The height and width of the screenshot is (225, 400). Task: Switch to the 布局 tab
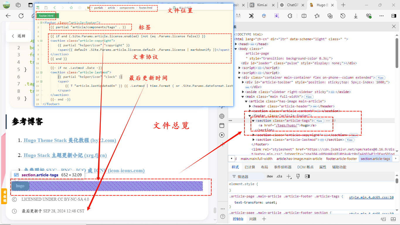pos(264,167)
